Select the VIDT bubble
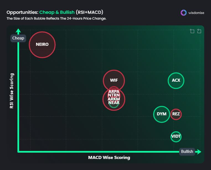 point(176,137)
